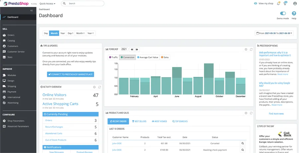Screen dimensions: 299x153
Task: Select the Month period button
Action: (x=54, y=33)
